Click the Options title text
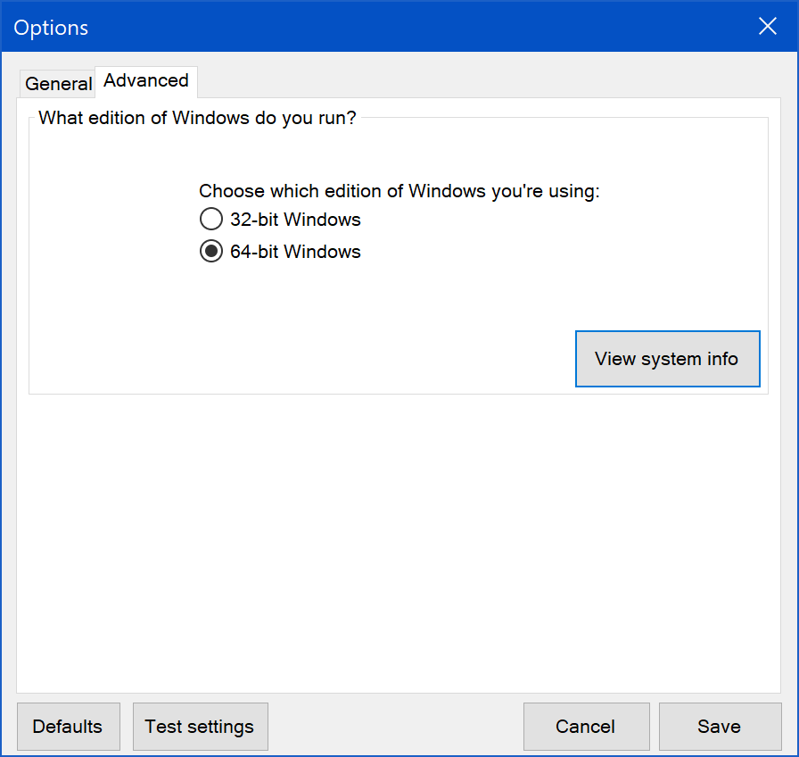Viewport: 799px width, 757px height. point(51,28)
